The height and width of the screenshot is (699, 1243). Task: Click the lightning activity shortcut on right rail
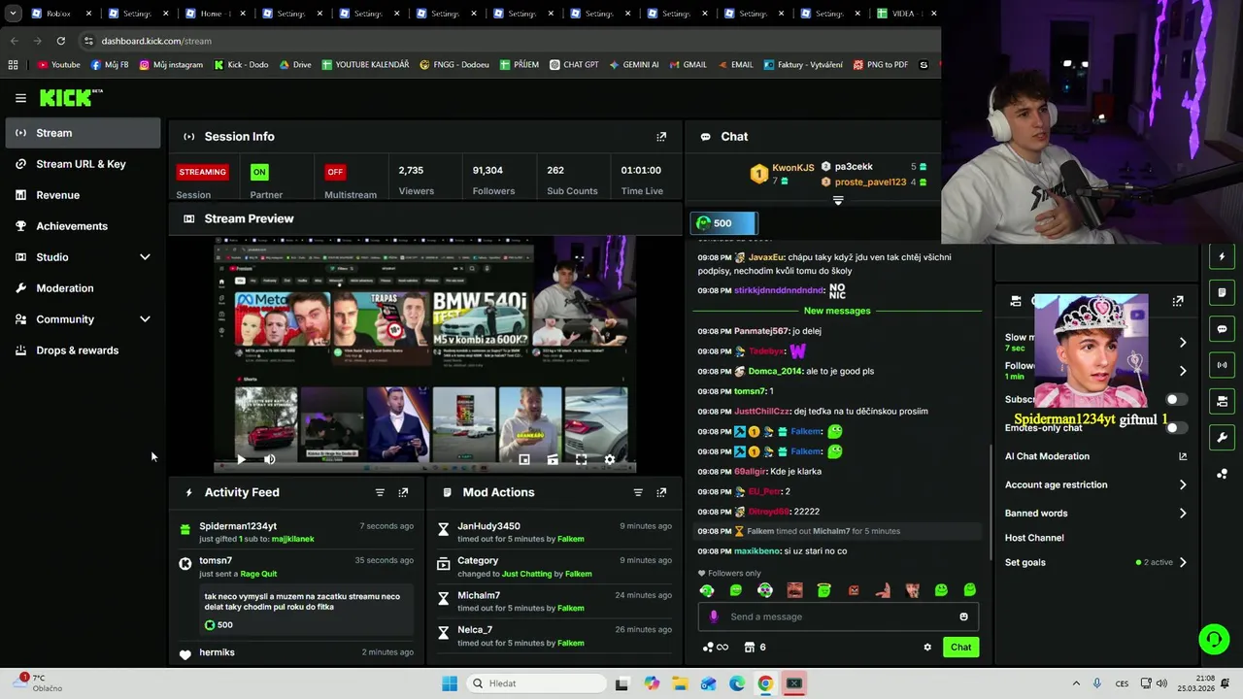[1222, 257]
